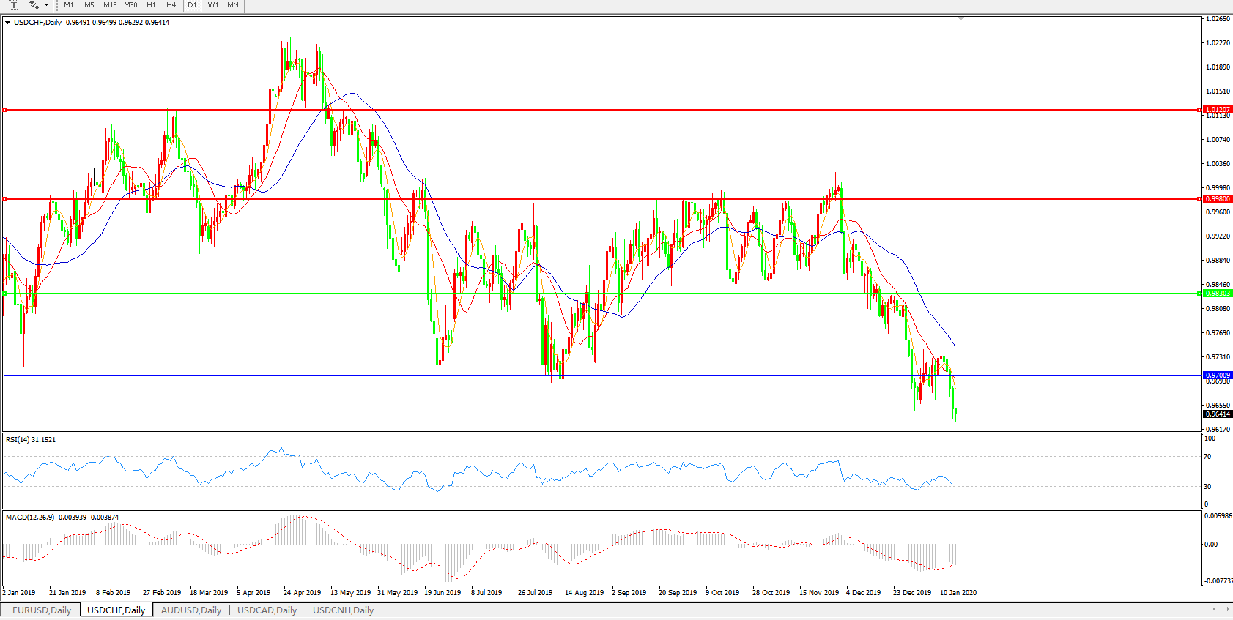Select the W1 weekly timeframe
1233x620 pixels.
point(213,5)
